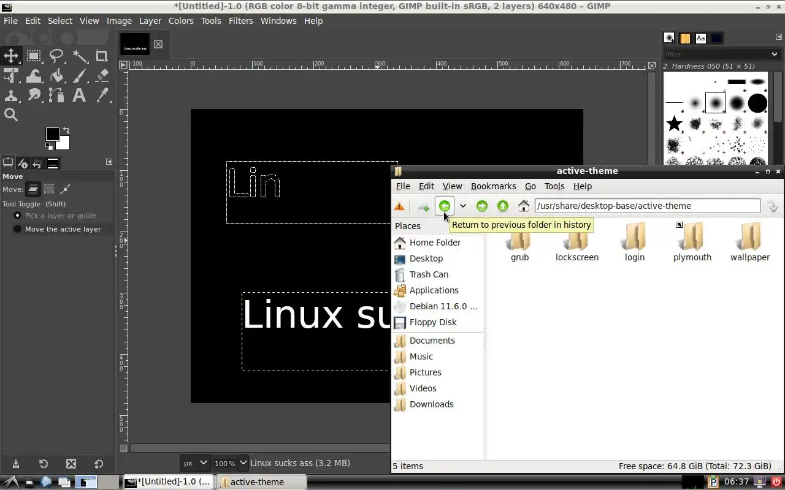This screenshot has height=490, width=785.
Task: Go up to parent folder
Action: [503, 206]
